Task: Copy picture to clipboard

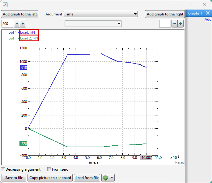Action: click(x=50, y=178)
